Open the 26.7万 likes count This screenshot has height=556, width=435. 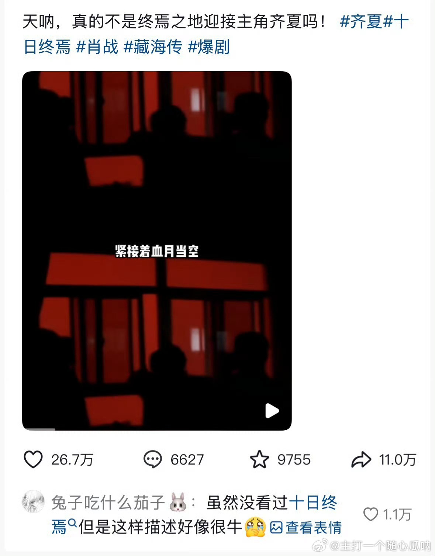point(72,460)
